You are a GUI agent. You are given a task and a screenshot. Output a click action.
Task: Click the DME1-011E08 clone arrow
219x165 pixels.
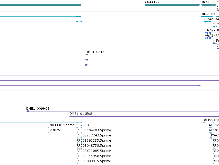(71, 116)
